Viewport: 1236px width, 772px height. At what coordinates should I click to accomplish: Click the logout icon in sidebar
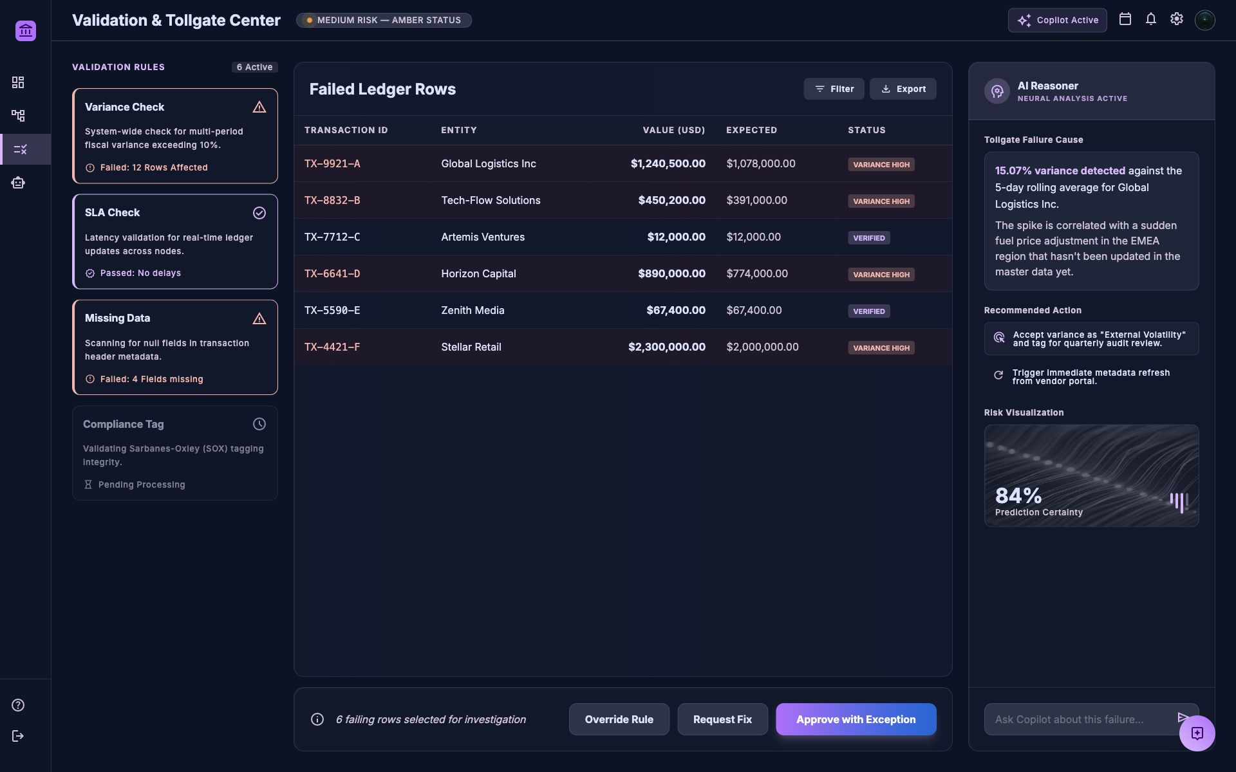[x=18, y=736]
